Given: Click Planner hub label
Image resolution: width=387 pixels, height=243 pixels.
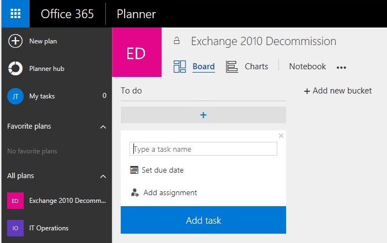Looking at the screenshot, I should pyautogui.click(x=47, y=68).
